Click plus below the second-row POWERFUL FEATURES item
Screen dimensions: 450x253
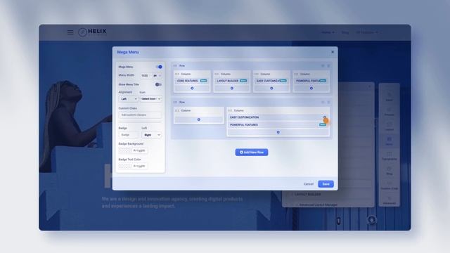[278, 132]
